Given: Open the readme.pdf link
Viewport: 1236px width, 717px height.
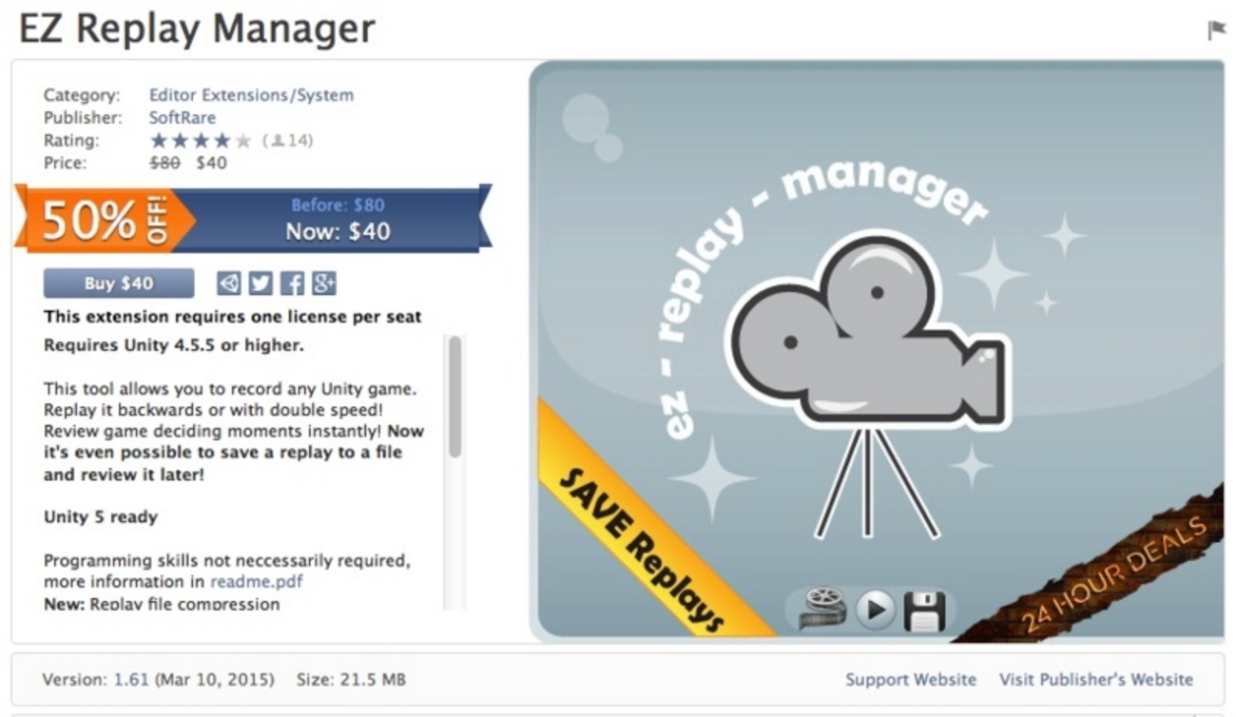Looking at the screenshot, I should click(x=257, y=581).
